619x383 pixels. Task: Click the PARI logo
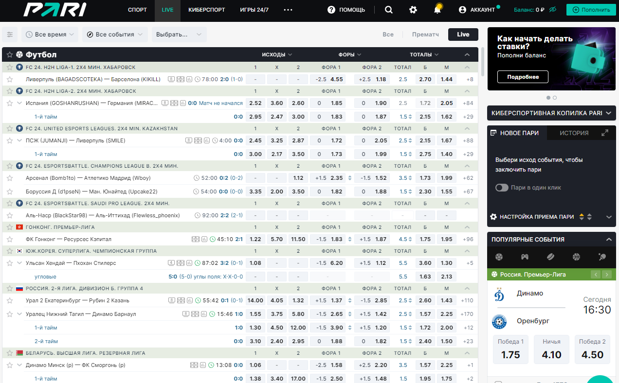click(x=55, y=10)
